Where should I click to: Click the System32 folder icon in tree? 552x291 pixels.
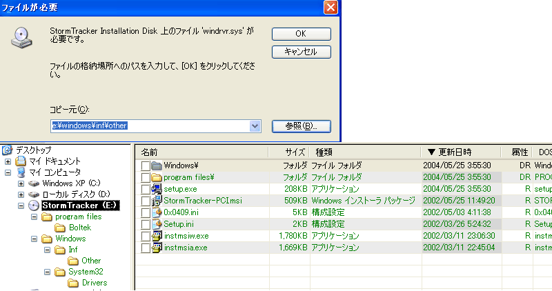point(60,272)
